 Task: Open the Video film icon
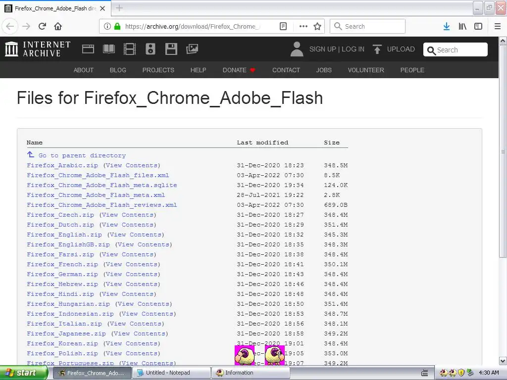point(130,49)
